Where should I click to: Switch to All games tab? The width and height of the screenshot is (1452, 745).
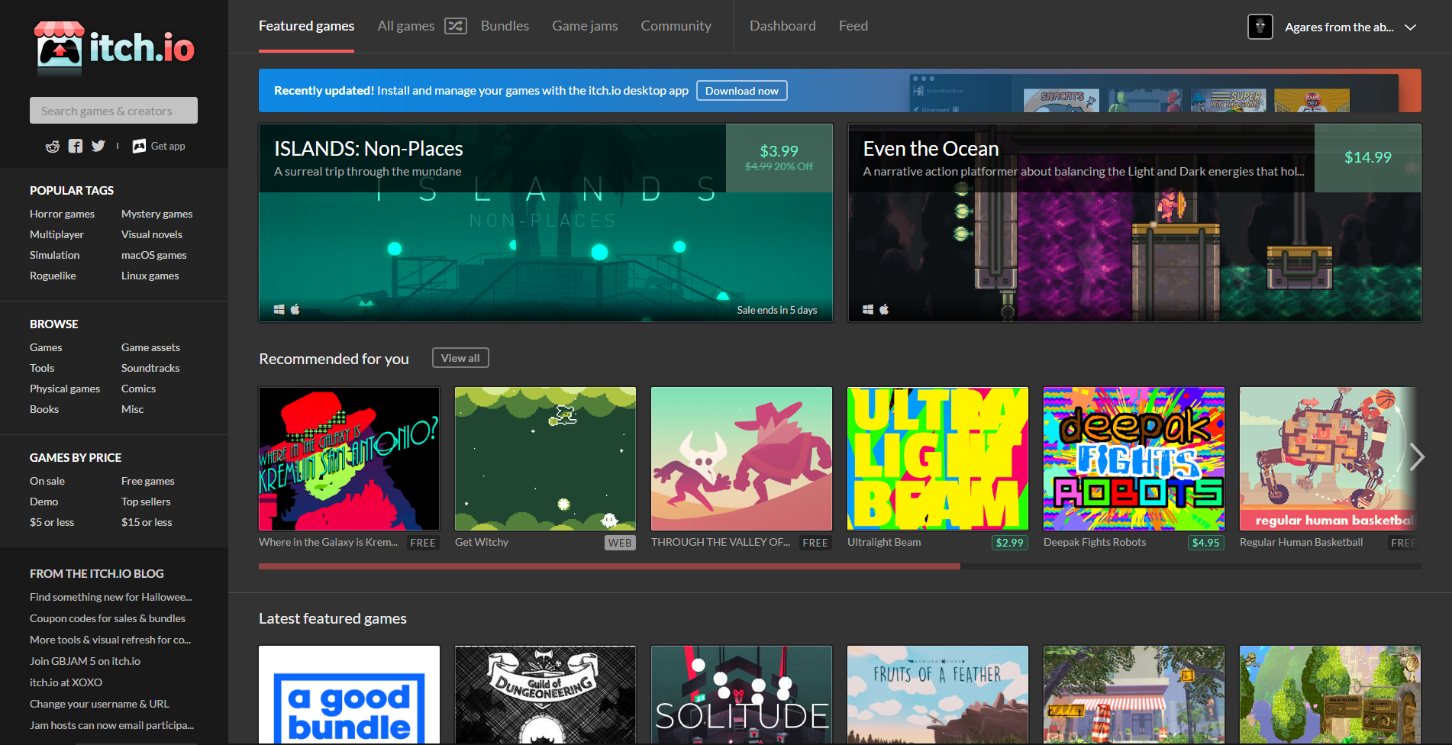[405, 26]
